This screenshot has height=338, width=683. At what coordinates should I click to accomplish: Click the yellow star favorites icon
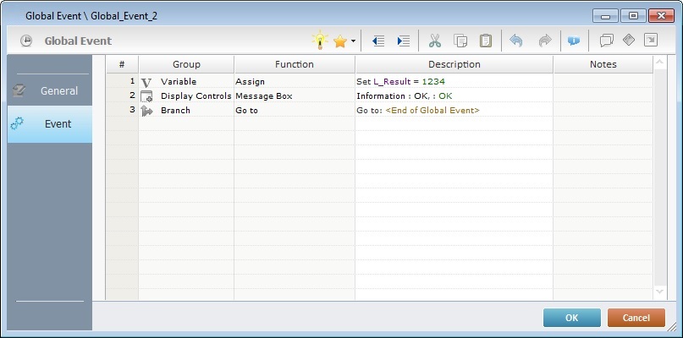tap(339, 41)
